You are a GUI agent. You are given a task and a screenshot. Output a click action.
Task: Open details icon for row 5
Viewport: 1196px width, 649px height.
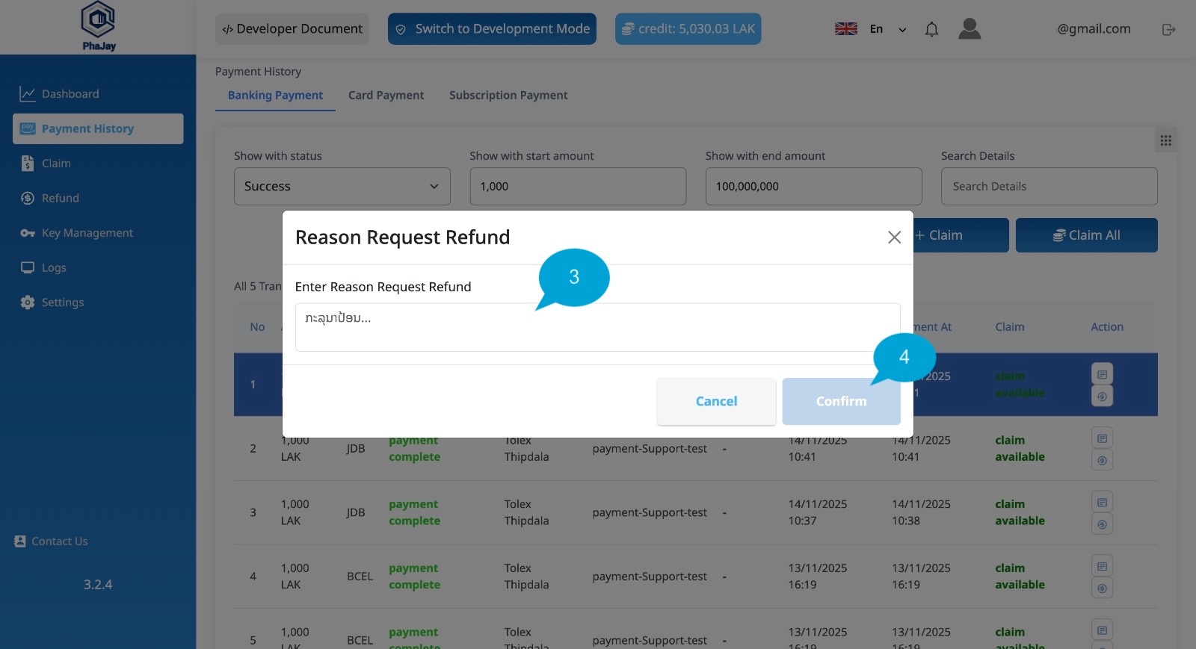tap(1102, 630)
